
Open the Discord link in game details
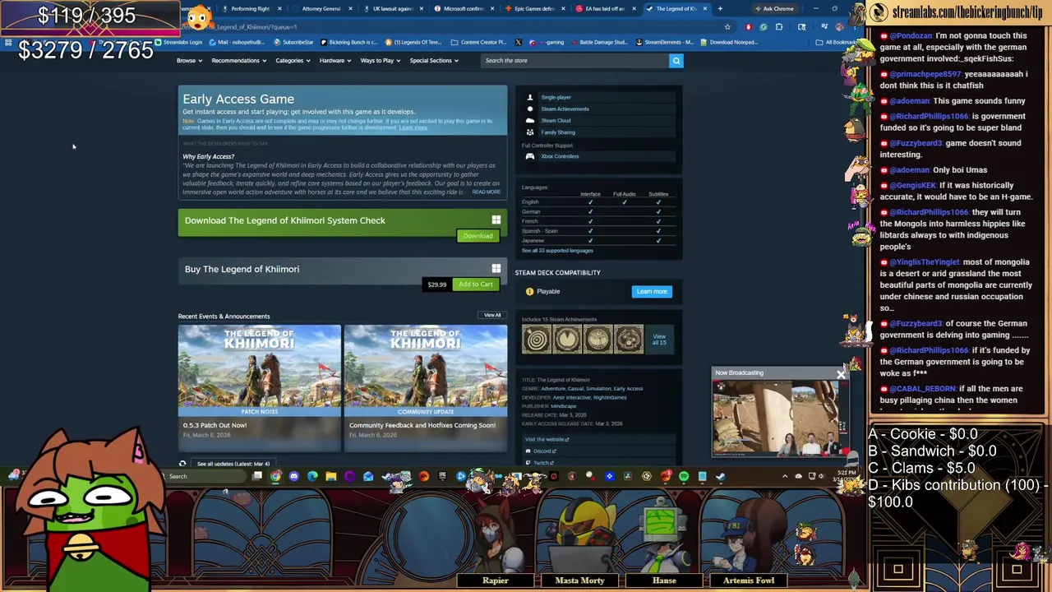pos(543,451)
